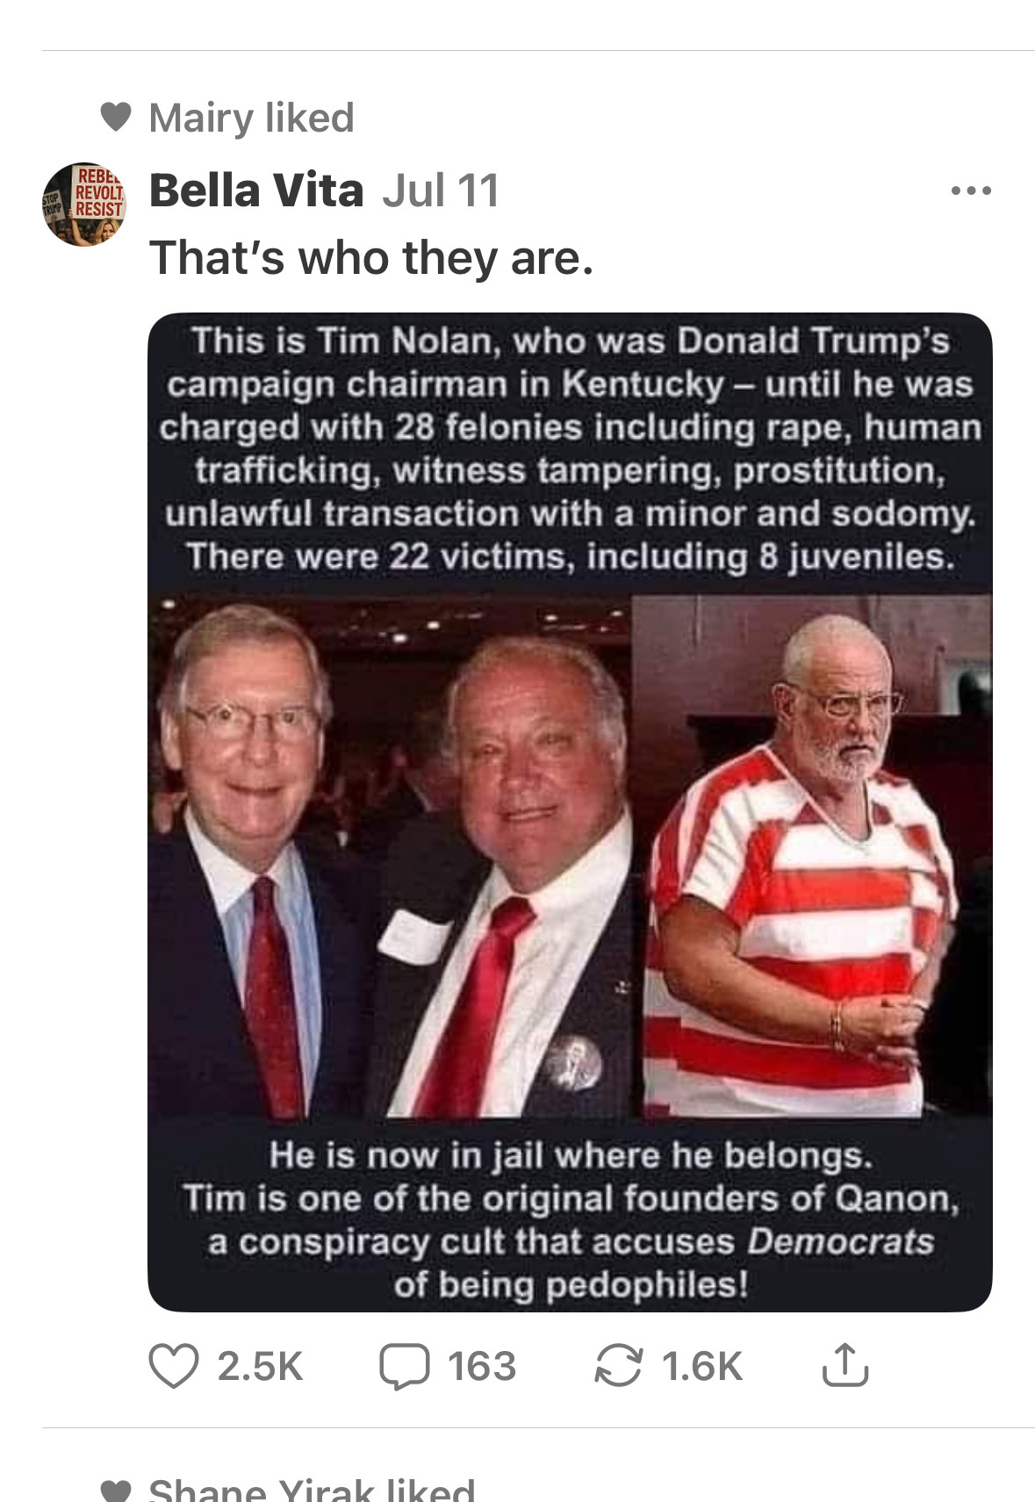Open the Bella Vita display name

[x=256, y=190]
